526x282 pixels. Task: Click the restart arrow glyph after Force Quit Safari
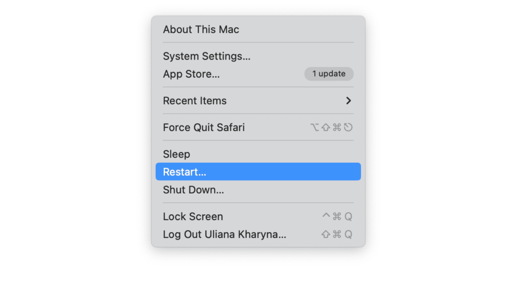point(349,127)
